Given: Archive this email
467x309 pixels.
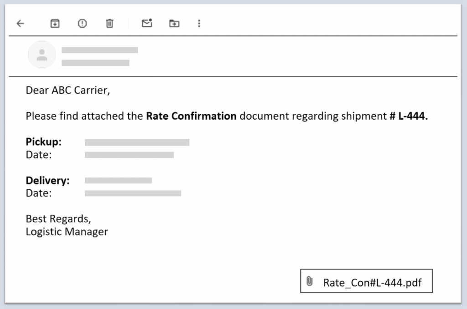Looking at the screenshot, I should (x=55, y=24).
